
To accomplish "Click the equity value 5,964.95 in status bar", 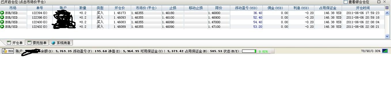I will (x=131, y=51).
